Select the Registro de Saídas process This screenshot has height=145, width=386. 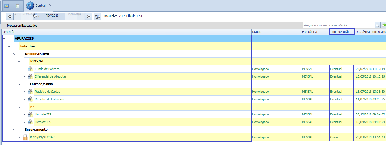pyautogui.click(x=47, y=92)
